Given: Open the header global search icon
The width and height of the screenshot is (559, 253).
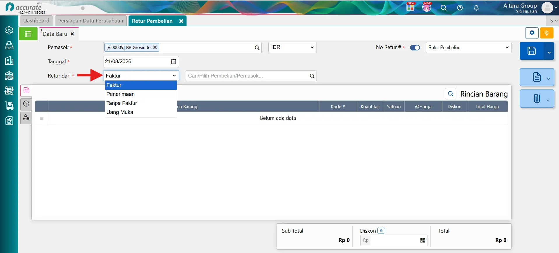Looking at the screenshot, I should click(x=444, y=8).
